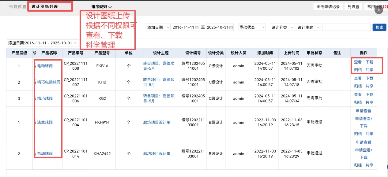Click 下载 in the first row's operations
This screenshot has height=177, width=388.
coord(369,62)
